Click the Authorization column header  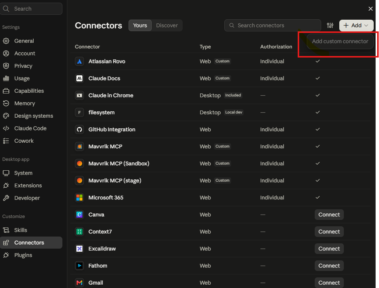[276, 47]
